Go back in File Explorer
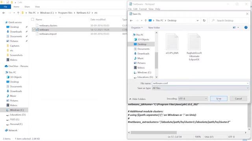Screen dimensions: 252x141 tap(4, 13)
